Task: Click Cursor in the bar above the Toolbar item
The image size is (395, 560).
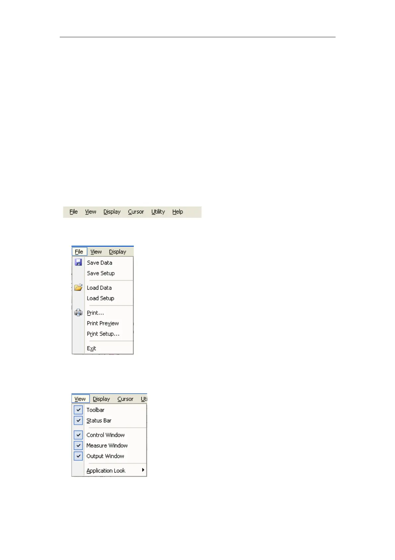Action: tap(125, 399)
